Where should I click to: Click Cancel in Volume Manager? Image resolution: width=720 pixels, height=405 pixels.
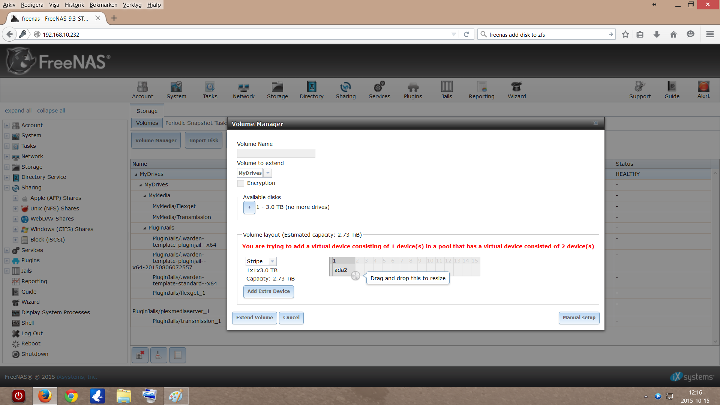tap(291, 318)
